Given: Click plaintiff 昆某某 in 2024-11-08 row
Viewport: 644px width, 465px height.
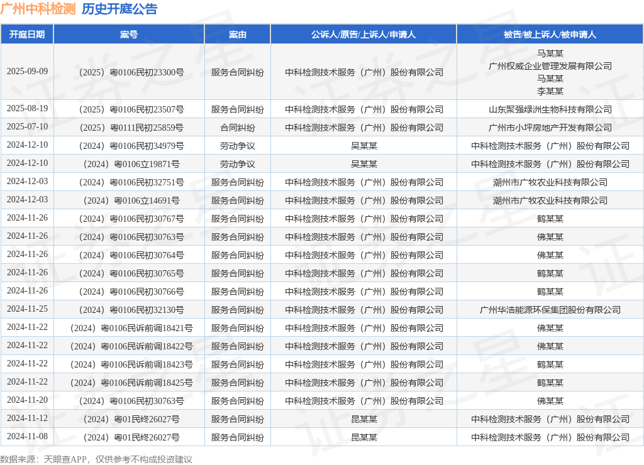Looking at the screenshot, I should coord(364,437).
